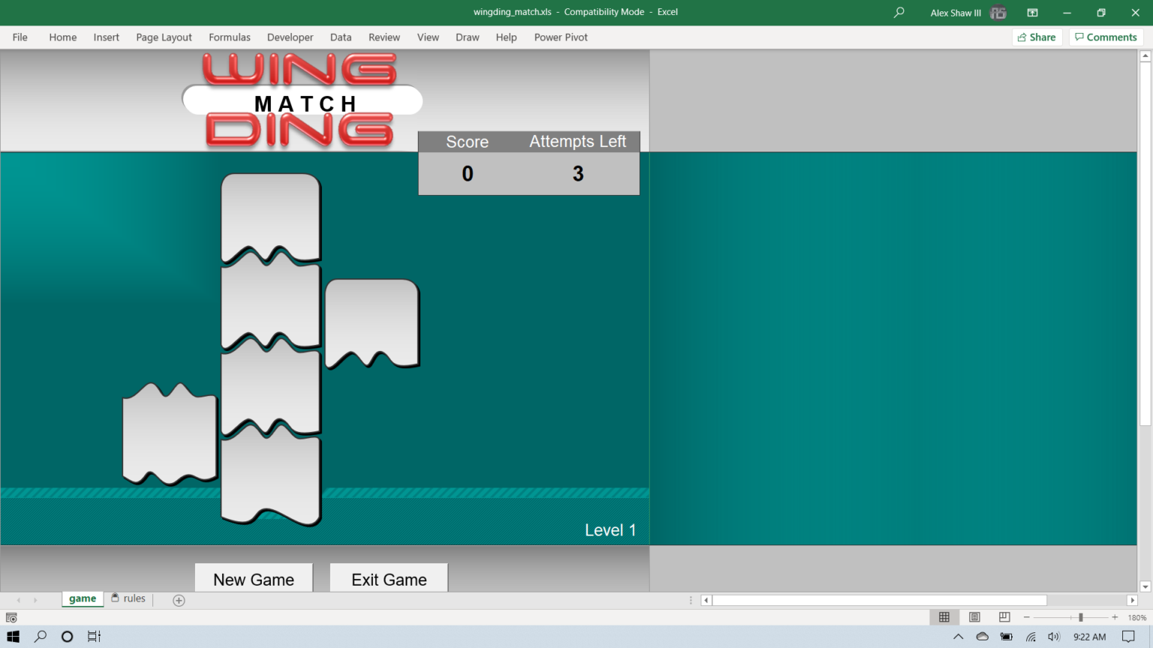Click the Search icon in the title bar
This screenshot has height=648, width=1153.
pyautogui.click(x=898, y=12)
